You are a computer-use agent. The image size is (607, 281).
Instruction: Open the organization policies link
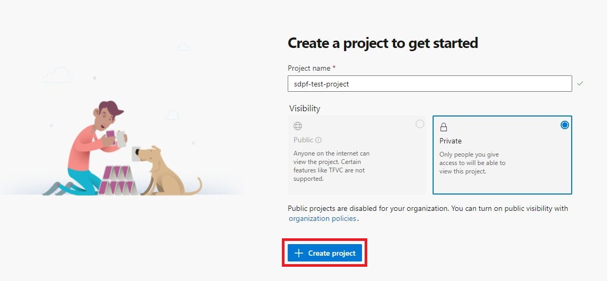[322, 218]
